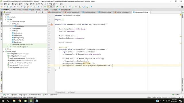Click the Profile app icon
The height and width of the screenshot is (103, 184).
[70, 7]
